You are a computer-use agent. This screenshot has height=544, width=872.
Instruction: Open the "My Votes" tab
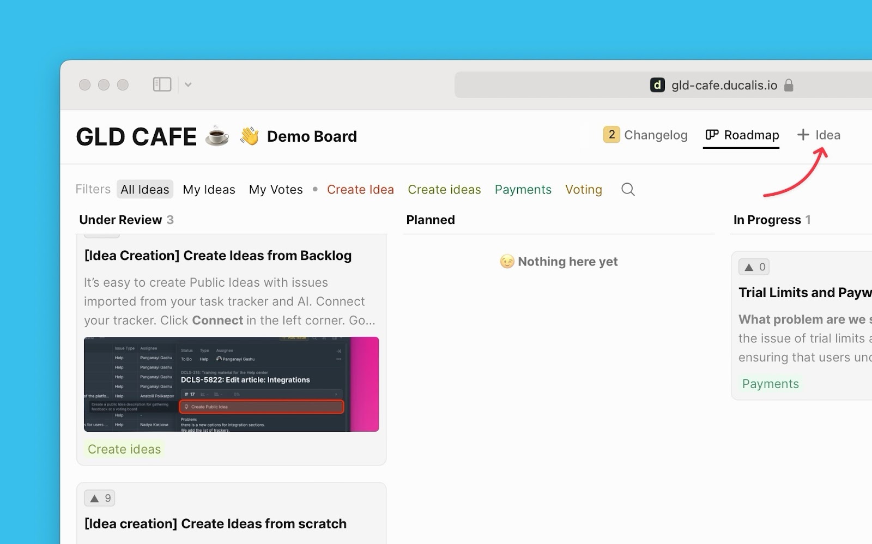click(x=276, y=189)
